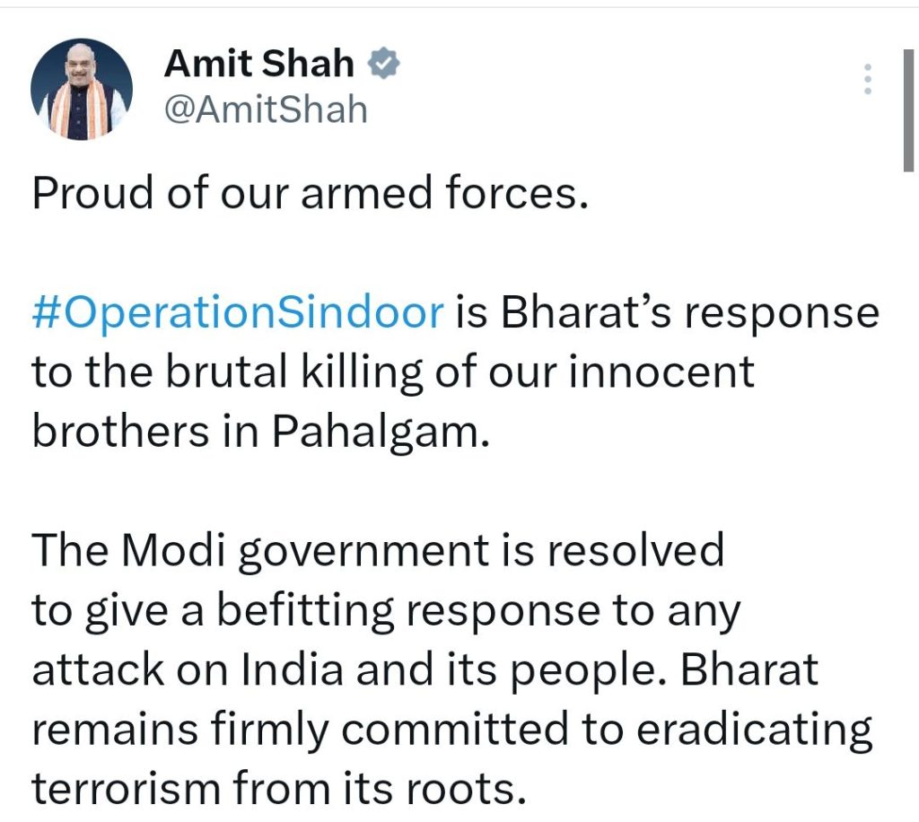
Task: Click the line starting "attack on India"
Action: coord(424,670)
